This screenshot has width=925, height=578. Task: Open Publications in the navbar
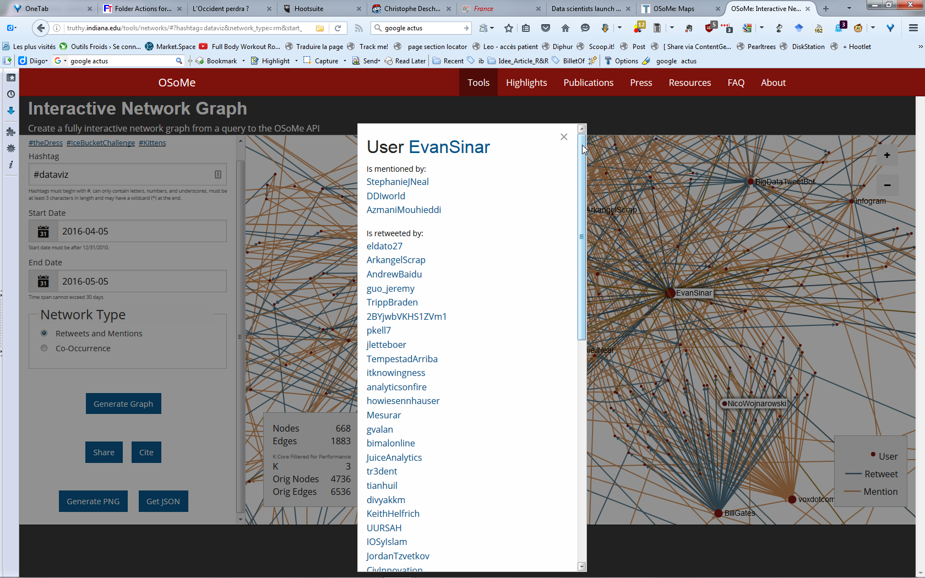point(588,83)
